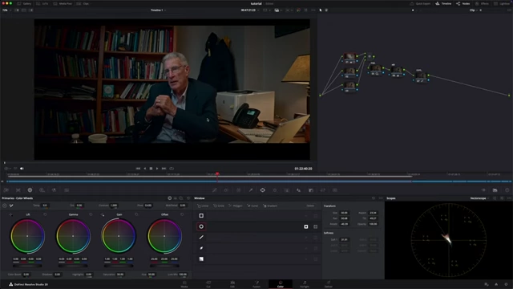513x289 pixels.
Task: Select the Linear (square) window shape
Action: (x=201, y=216)
